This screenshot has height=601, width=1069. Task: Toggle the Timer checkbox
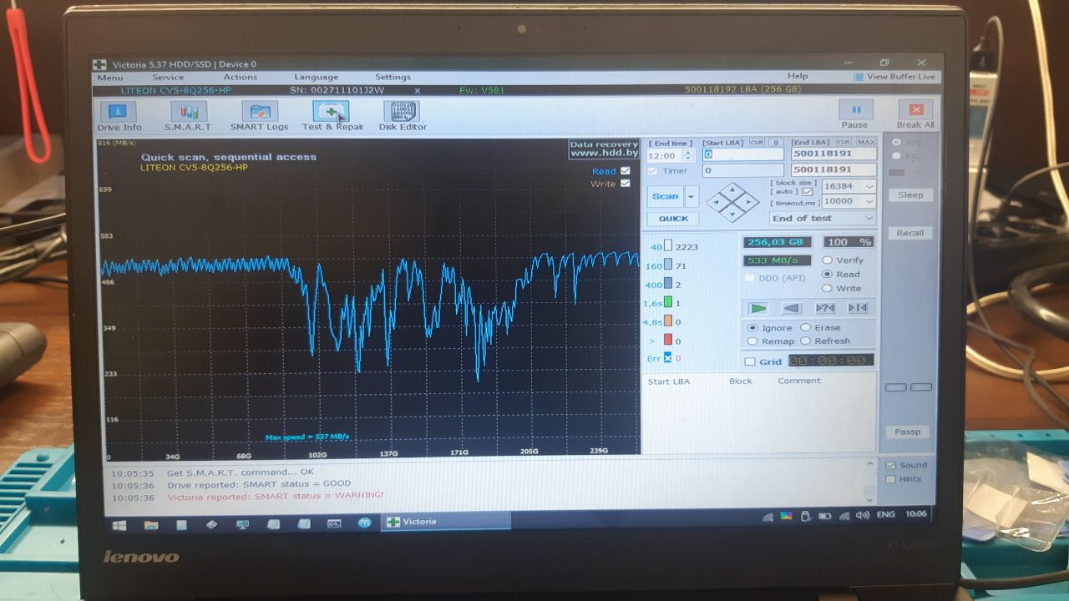point(653,171)
